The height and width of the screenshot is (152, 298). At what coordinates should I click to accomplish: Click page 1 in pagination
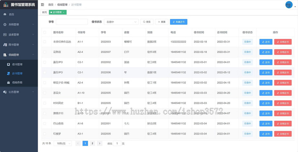click(85, 143)
